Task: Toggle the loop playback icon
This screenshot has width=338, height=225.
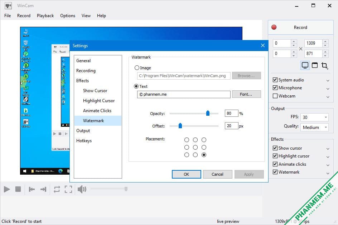Action: (57, 189)
